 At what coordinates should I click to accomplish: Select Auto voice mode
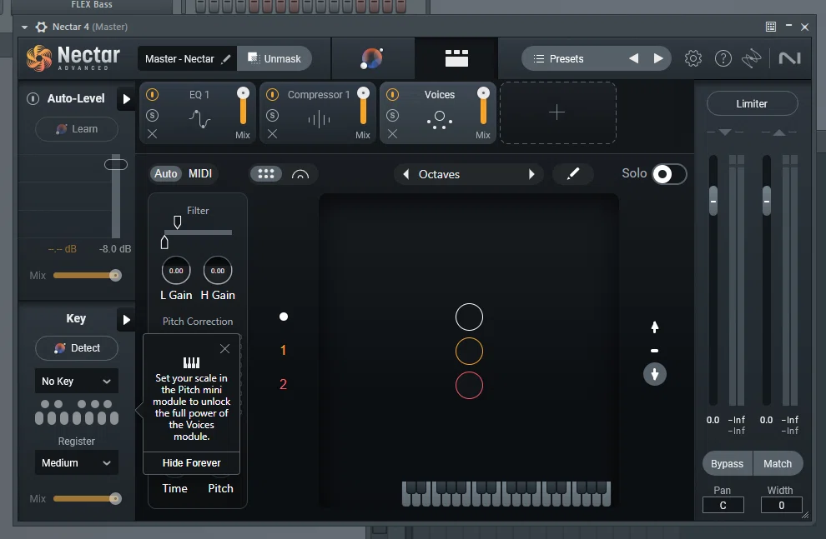(x=165, y=173)
